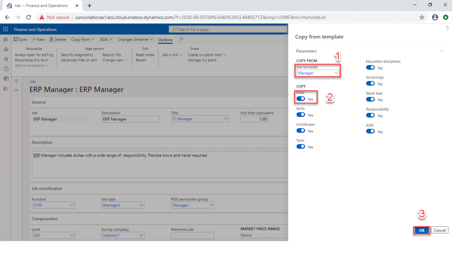Viewport: 453px width, 255px height.
Task: Toggle the Skills copy switch
Action: tap(301, 115)
